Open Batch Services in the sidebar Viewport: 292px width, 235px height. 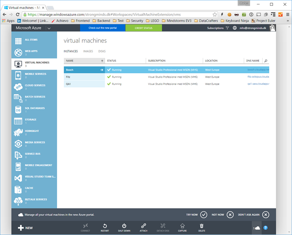[34, 98]
